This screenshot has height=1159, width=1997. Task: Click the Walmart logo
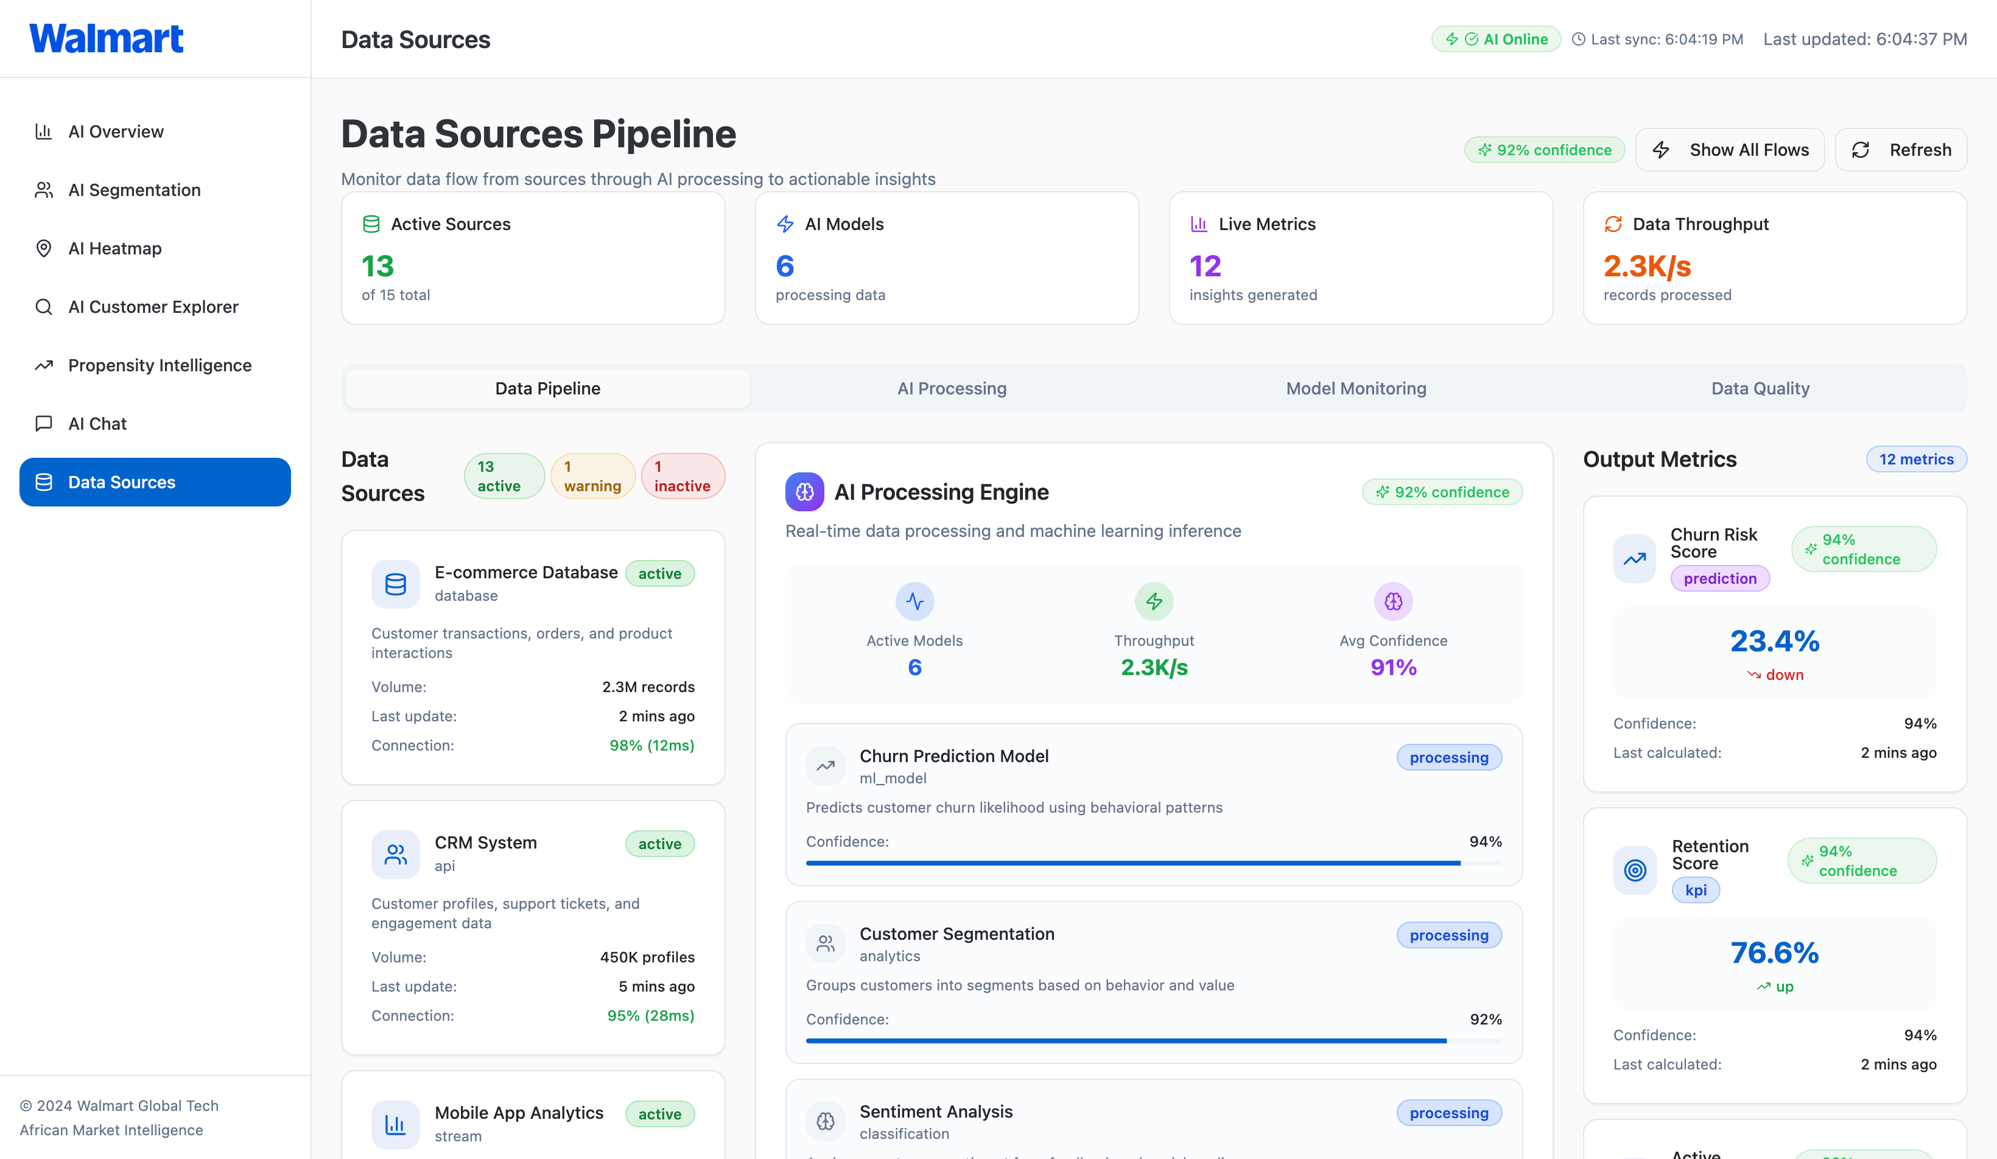[x=106, y=38]
